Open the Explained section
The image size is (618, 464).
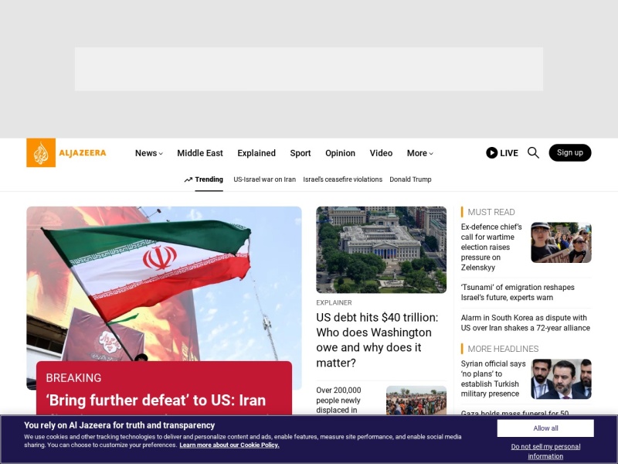click(x=256, y=153)
